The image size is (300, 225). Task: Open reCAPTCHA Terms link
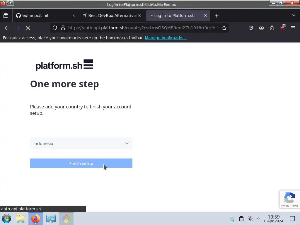(295, 206)
